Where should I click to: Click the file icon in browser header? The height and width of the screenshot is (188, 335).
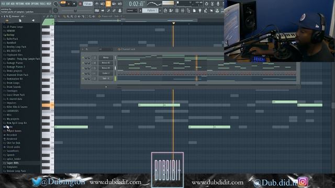click(20, 20)
